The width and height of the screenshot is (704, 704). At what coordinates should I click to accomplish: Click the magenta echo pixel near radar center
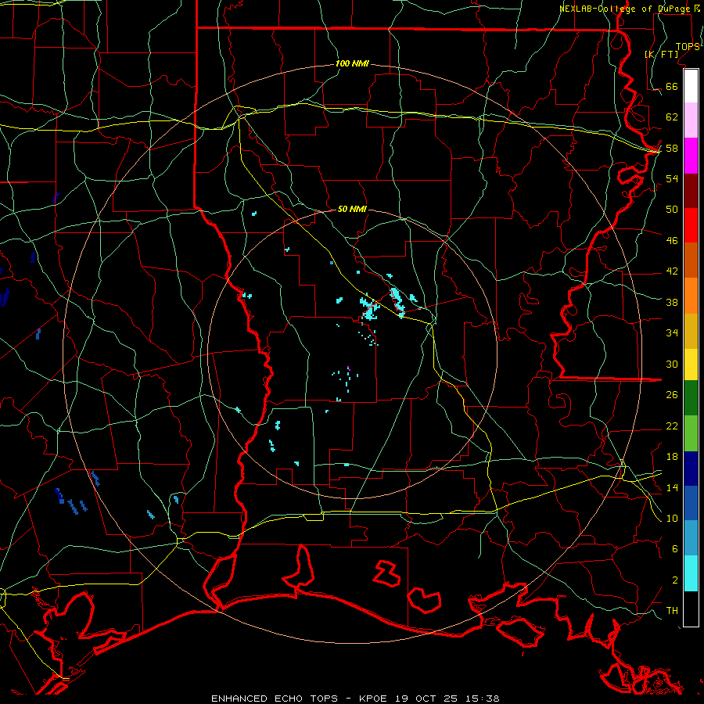click(x=348, y=368)
